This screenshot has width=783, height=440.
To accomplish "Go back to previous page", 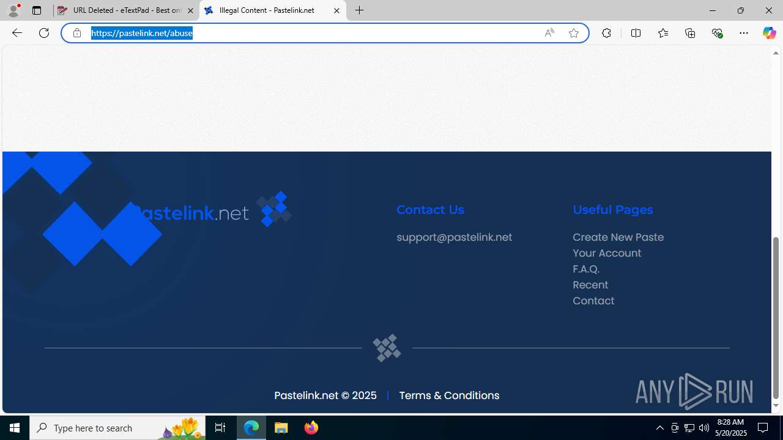I will (x=17, y=33).
